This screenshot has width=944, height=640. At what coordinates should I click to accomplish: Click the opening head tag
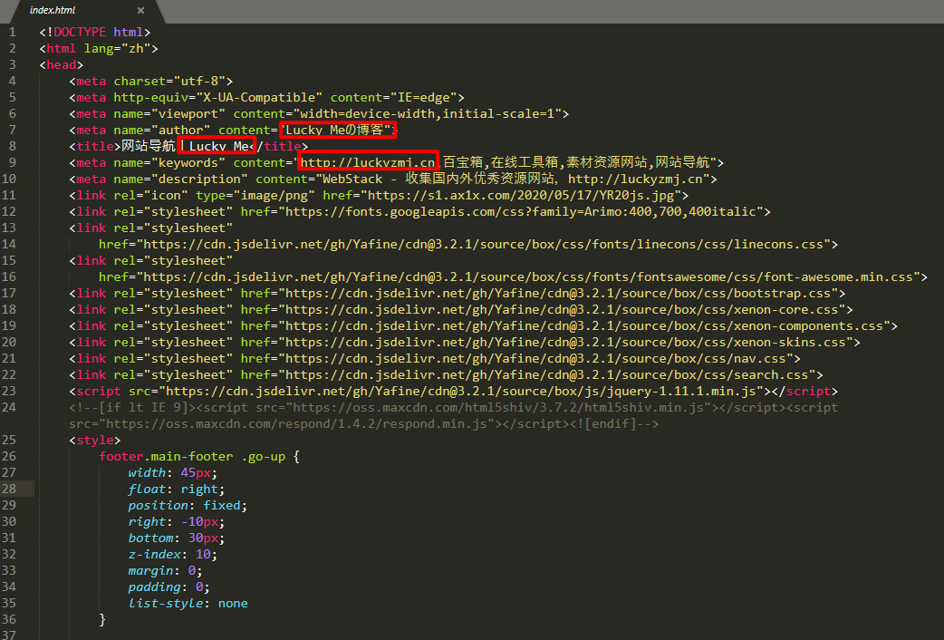62,64
